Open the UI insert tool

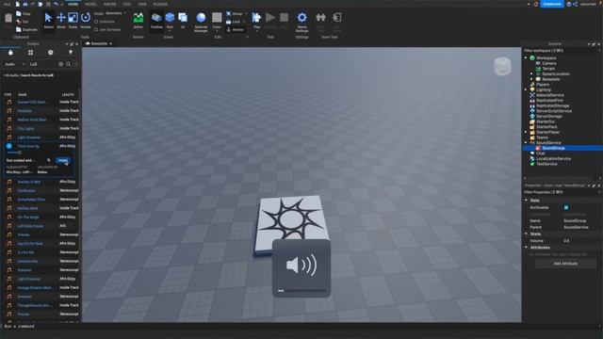183,21
